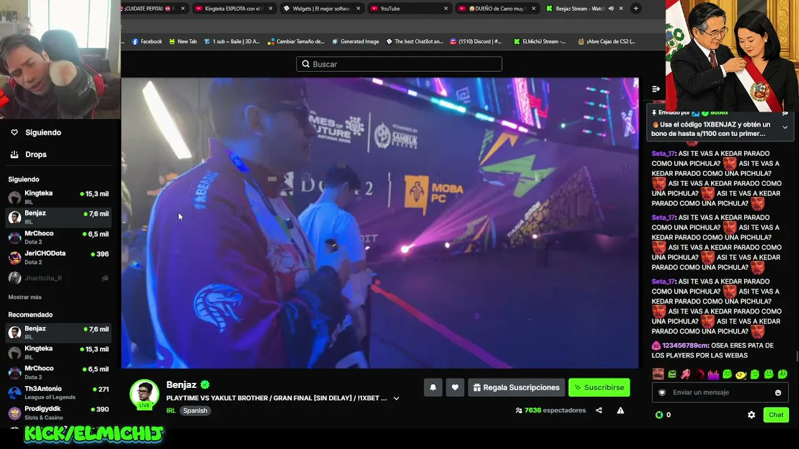
Task: Close the DUEÑO de Carro tab
Action: coord(534,9)
